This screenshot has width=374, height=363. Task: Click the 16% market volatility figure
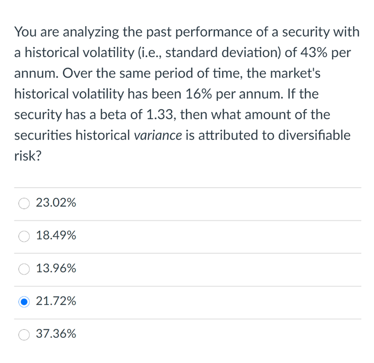click(x=198, y=94)
